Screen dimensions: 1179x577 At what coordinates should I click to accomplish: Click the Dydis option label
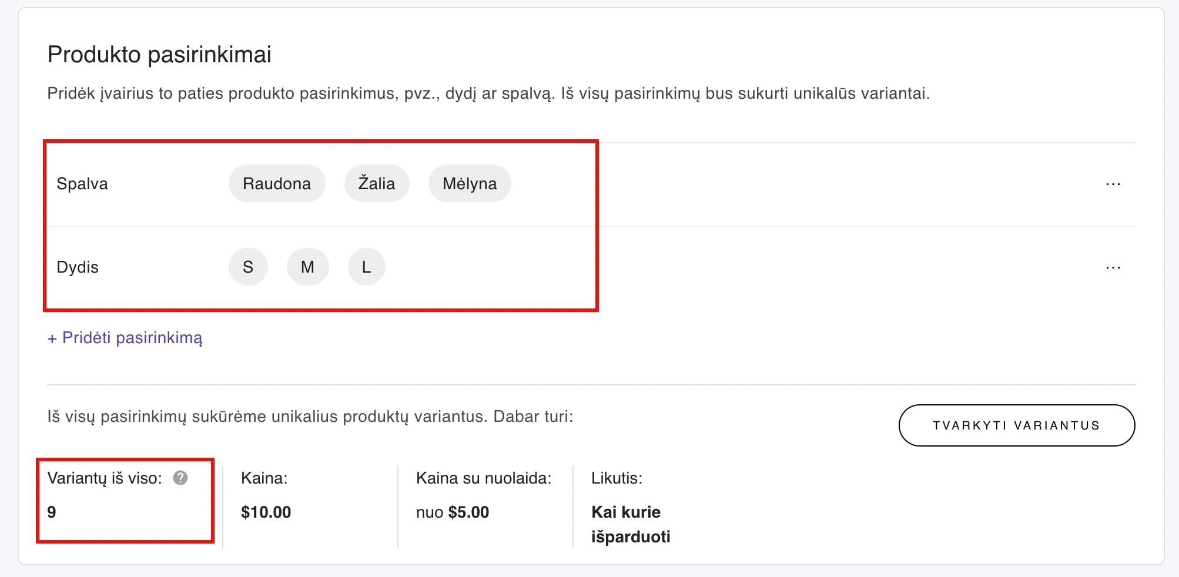pos(77,267)
